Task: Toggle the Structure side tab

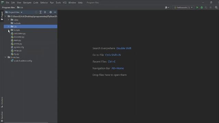Action: [x=2, y=102]
